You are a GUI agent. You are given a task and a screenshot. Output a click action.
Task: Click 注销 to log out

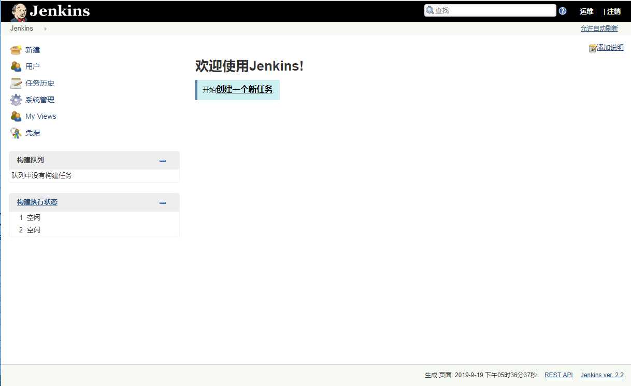coord(614,11)
